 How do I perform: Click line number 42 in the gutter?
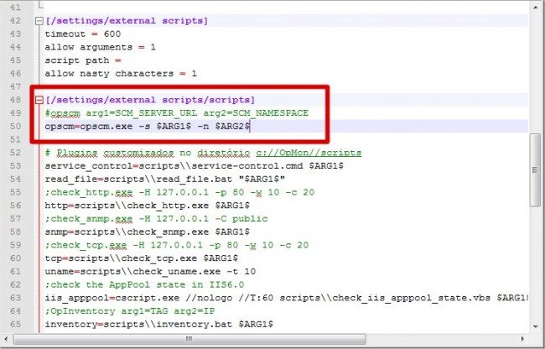tap(17, 33)
